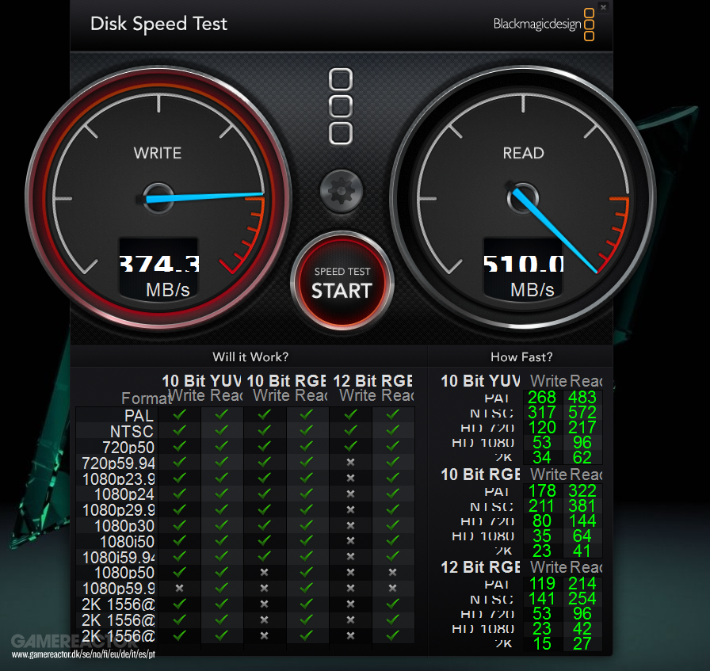Image resolution: width=710 pixels, height=671 pixels.
Task: Click the NTSC 12 Bit RGB read checkmark
Action: point(393,429)
